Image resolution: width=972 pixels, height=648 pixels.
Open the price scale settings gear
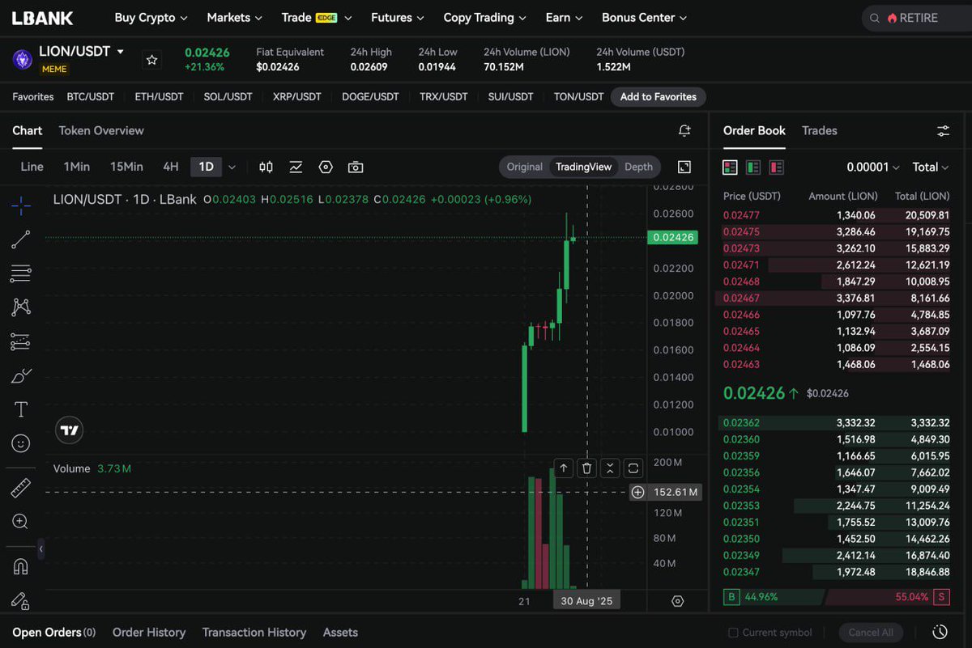[x=678, y=601]
